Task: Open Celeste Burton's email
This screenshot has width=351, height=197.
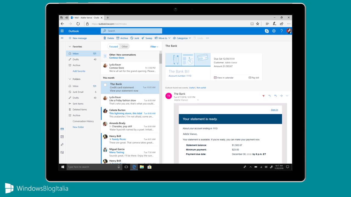Action: coord(130,113)
